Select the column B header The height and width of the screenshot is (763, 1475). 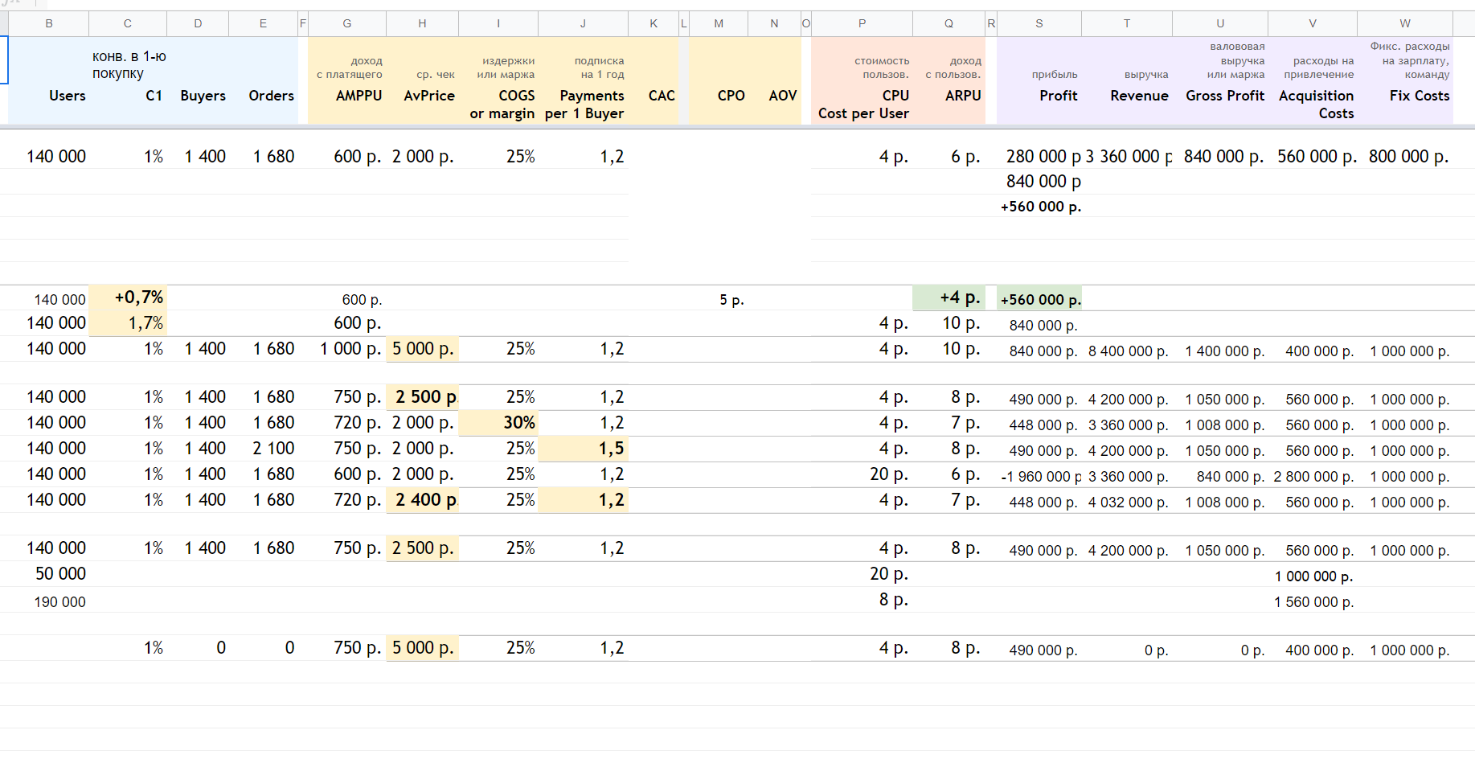click(x=49, y=23)
